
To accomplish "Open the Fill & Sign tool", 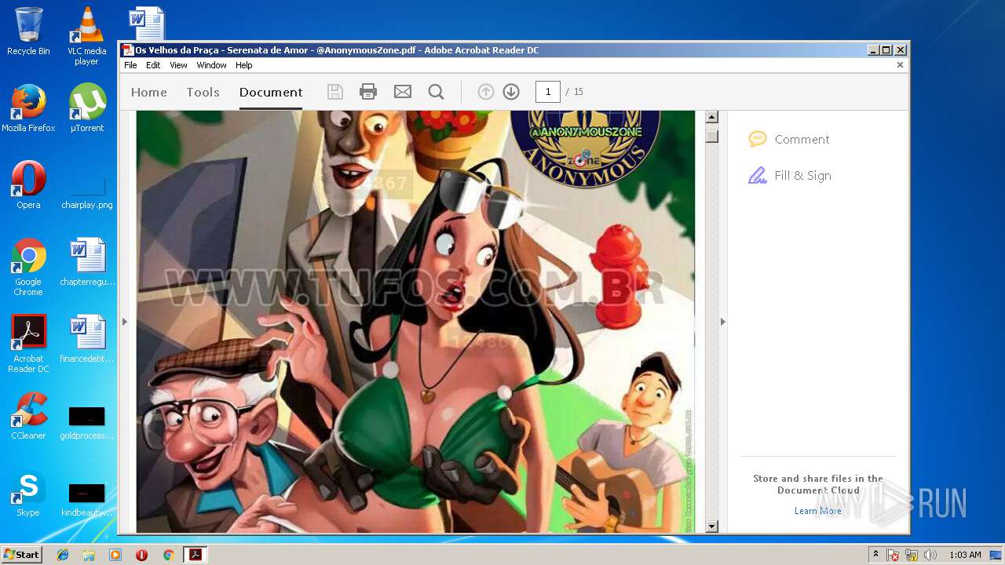I will point(790,175).
